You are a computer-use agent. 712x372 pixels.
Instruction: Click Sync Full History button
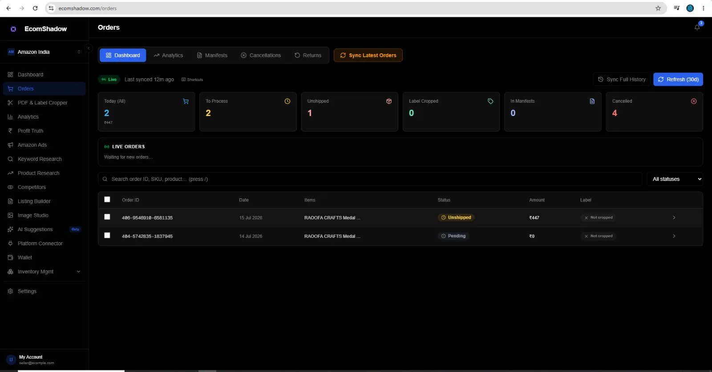tap(622, 80)
